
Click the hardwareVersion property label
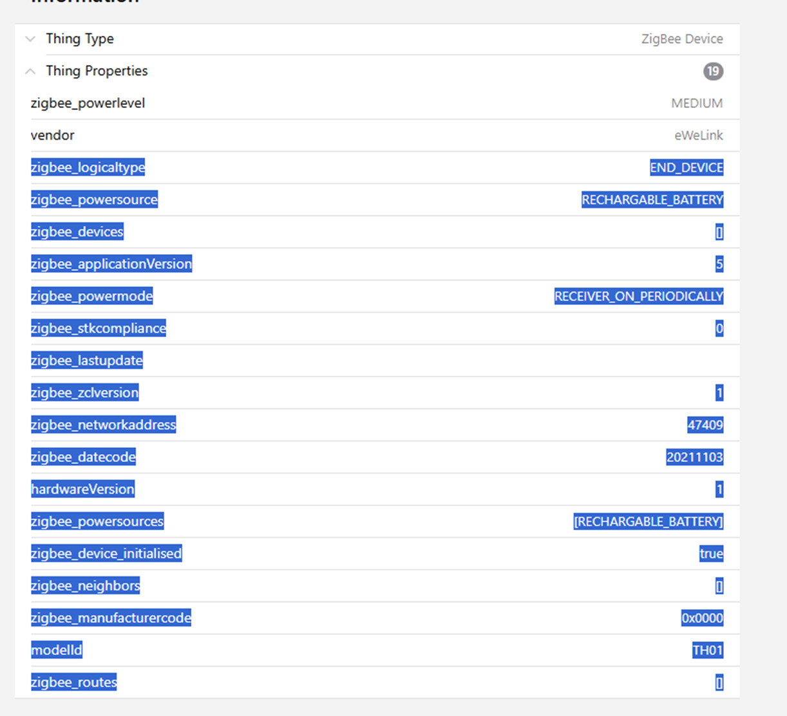point(82,489)
